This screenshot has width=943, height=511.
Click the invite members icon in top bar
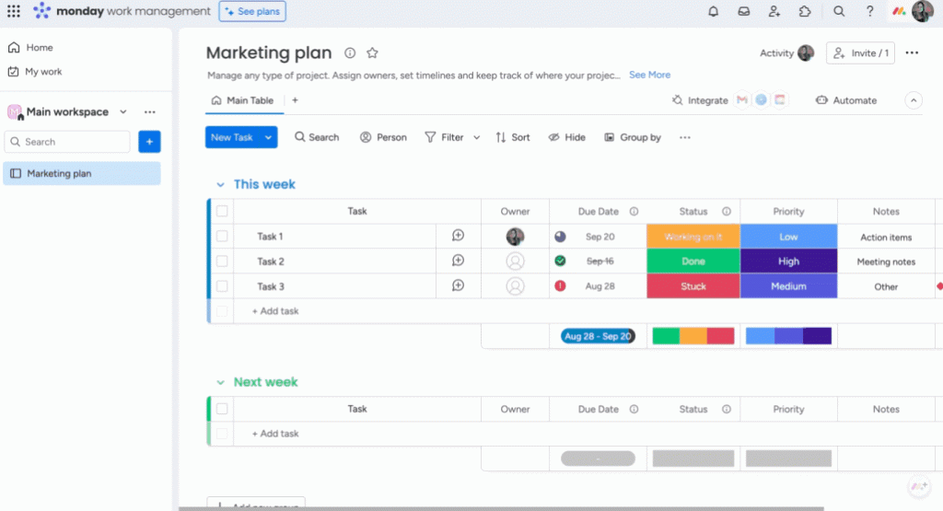(774, 11)
